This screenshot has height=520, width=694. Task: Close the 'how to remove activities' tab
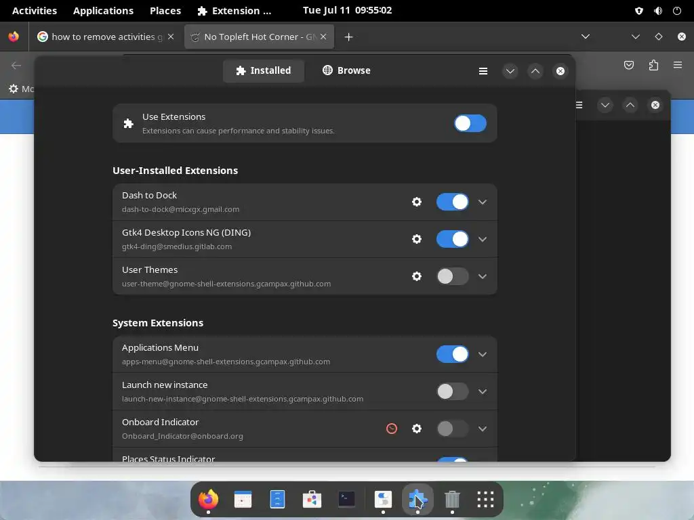pos(171,37)
